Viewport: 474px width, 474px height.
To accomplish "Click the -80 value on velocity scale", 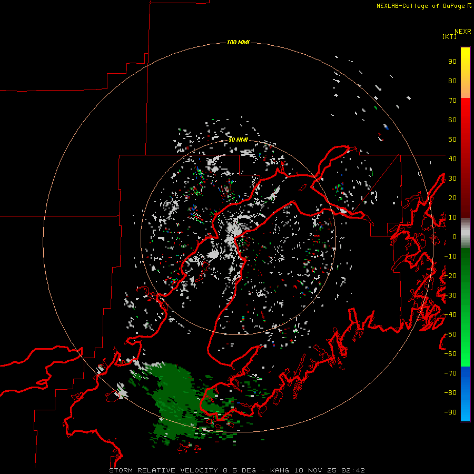I will tap(450, 393).
